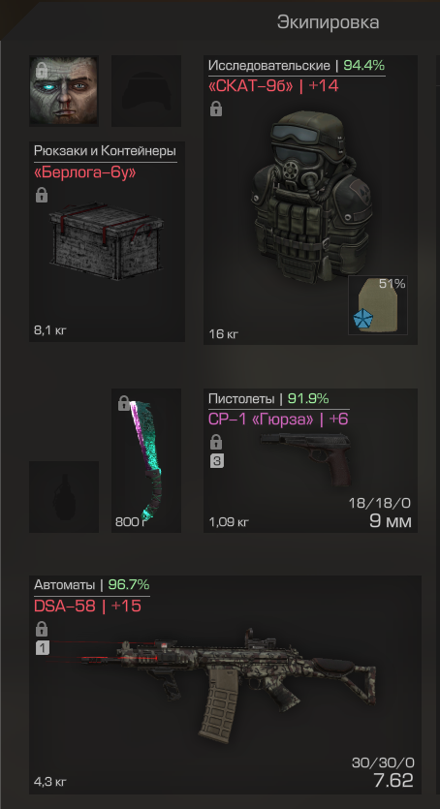440x809 pixels.
Task: Click the character face portrait
Action: pos(64,91)
